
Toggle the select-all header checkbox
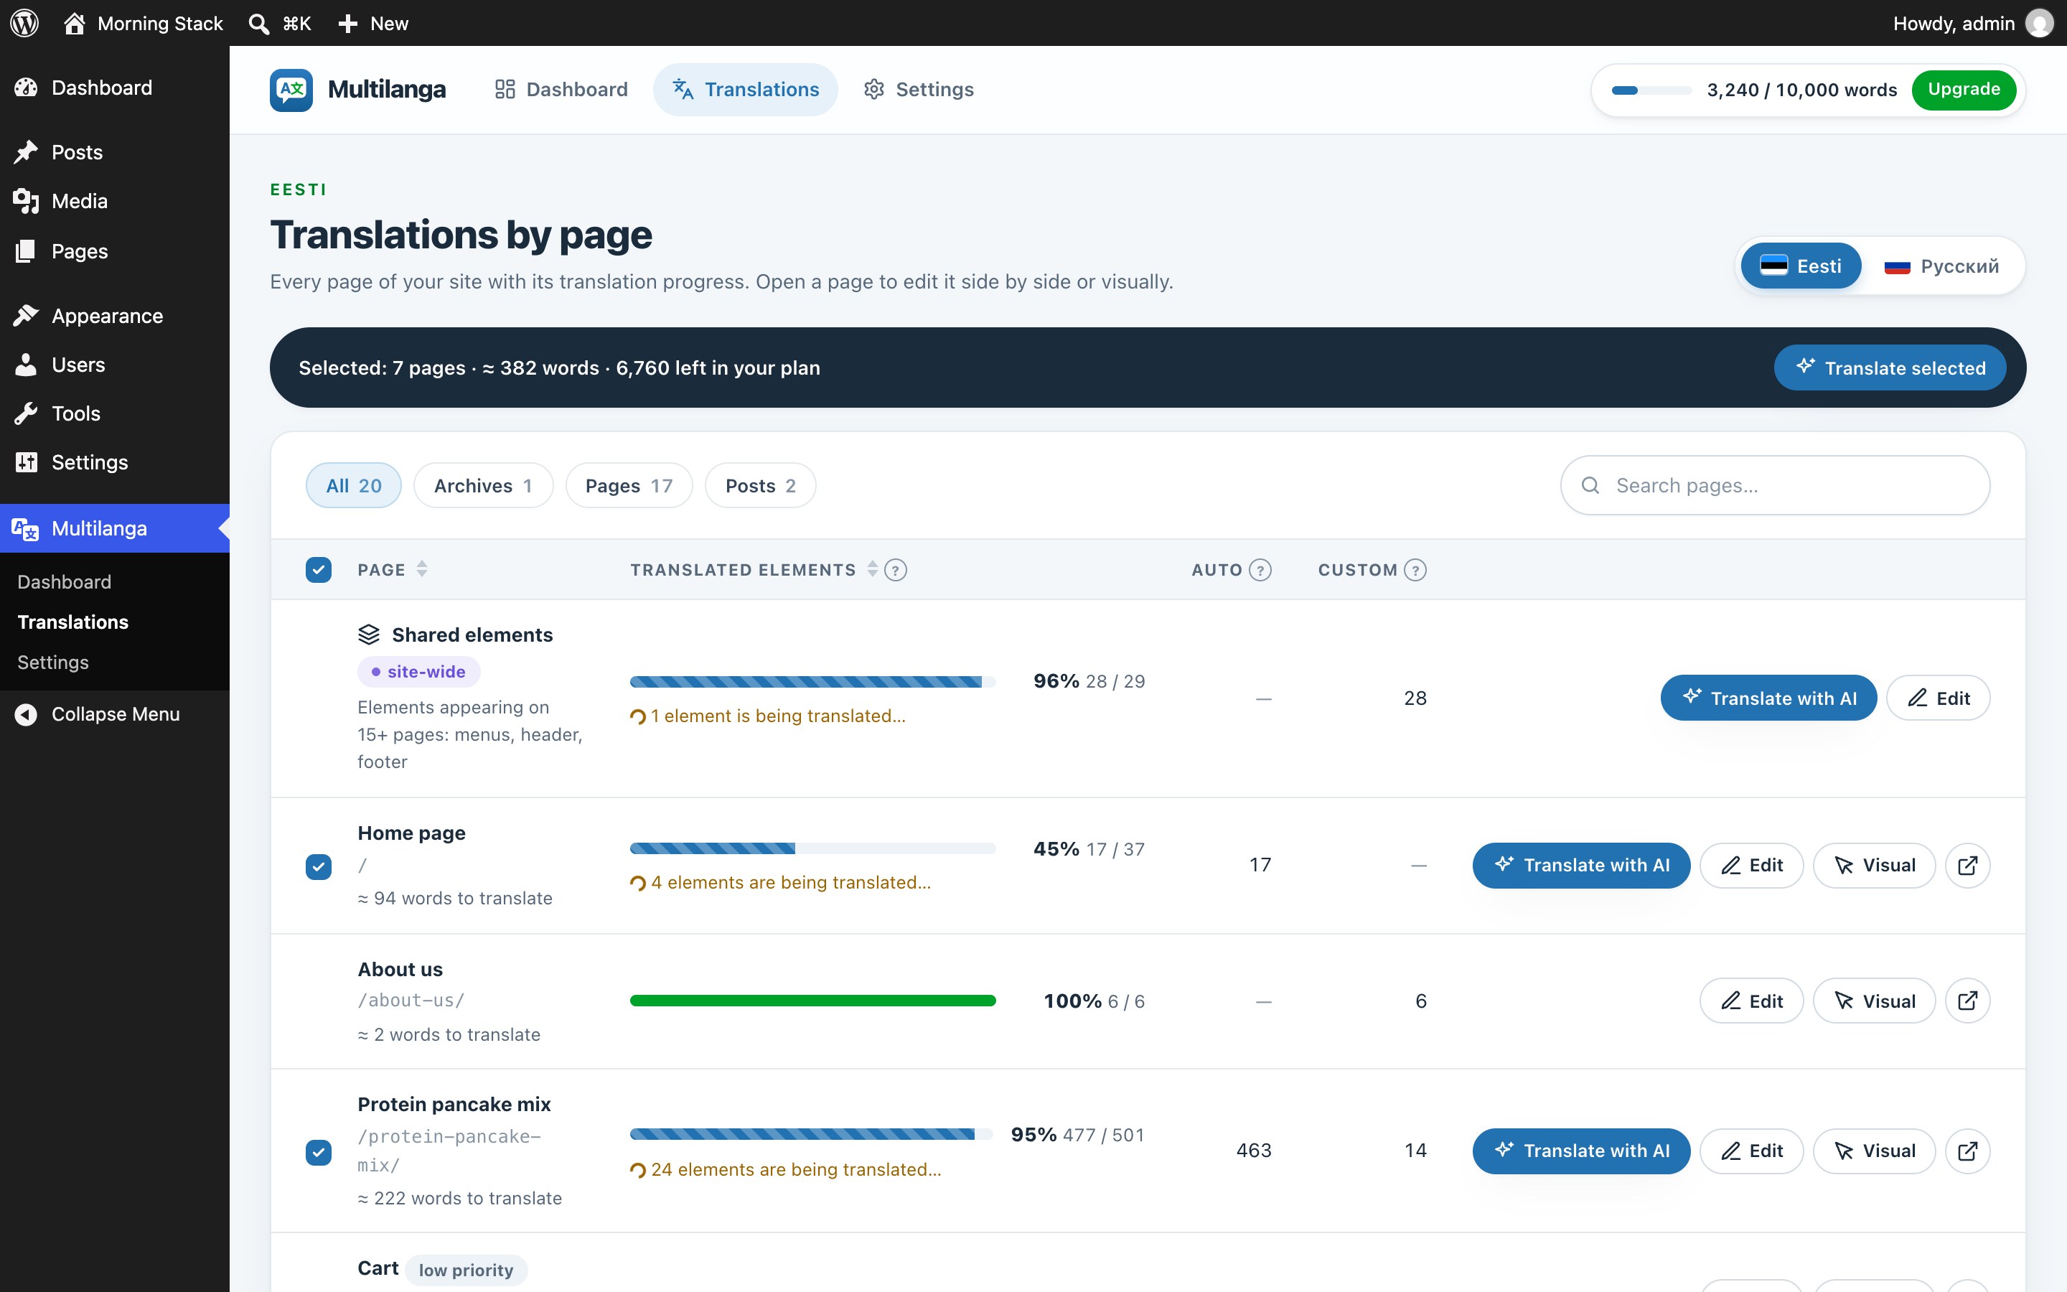[x=319, y=570]
